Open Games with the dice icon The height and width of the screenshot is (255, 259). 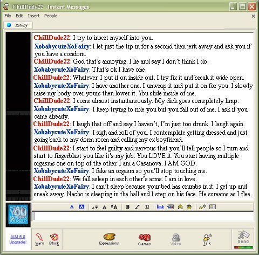144,239
